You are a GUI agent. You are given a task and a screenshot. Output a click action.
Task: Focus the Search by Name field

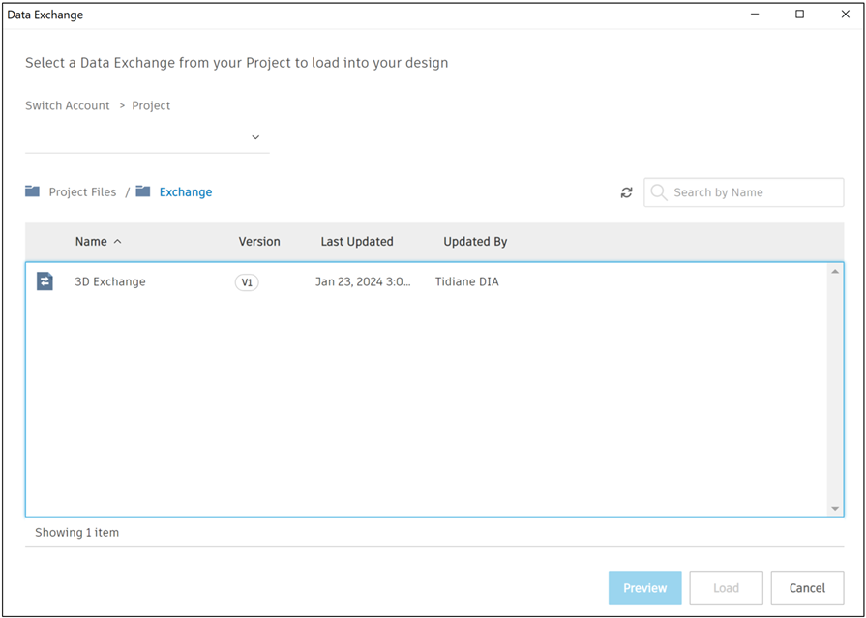[x=753, y=192]
